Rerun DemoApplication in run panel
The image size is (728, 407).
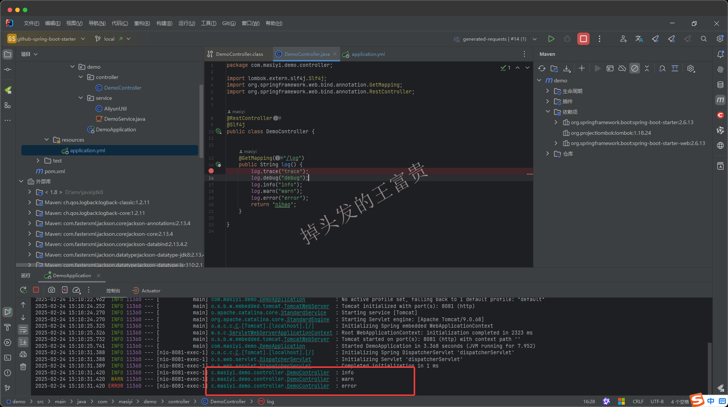coord(23,290)
